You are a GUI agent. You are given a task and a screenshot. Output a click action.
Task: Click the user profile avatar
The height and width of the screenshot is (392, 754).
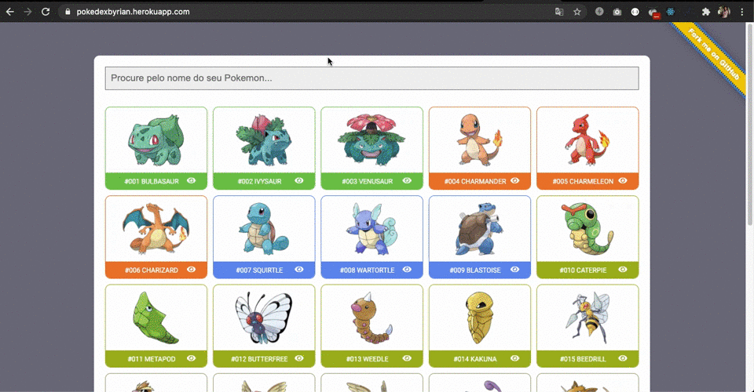pos(723,12)
